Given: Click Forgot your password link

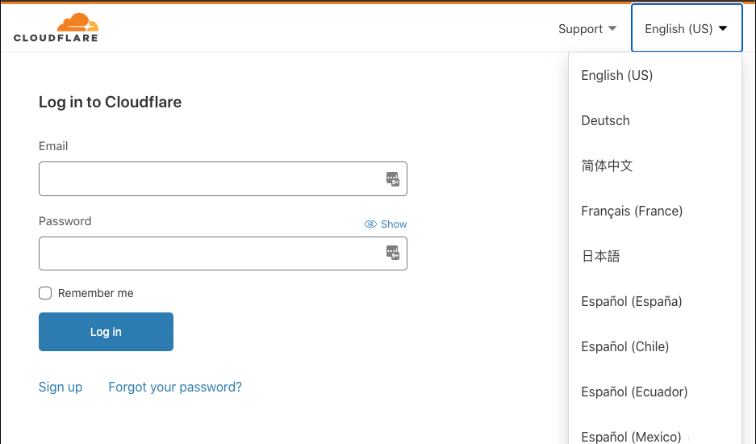Looking at the screenshot, I should [175, 387].
